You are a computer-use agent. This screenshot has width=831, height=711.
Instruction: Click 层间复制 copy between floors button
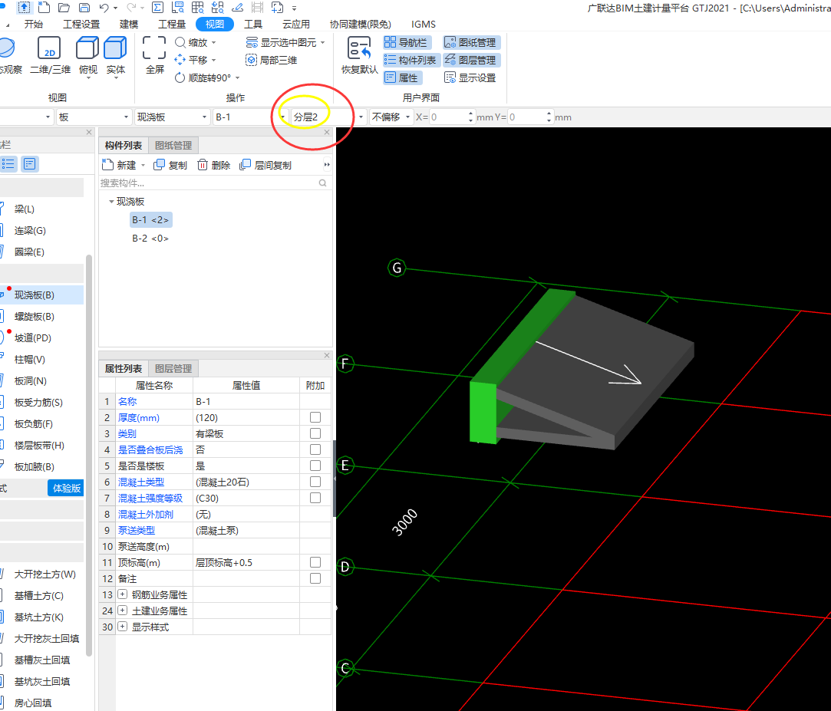(x=265, y=166)
